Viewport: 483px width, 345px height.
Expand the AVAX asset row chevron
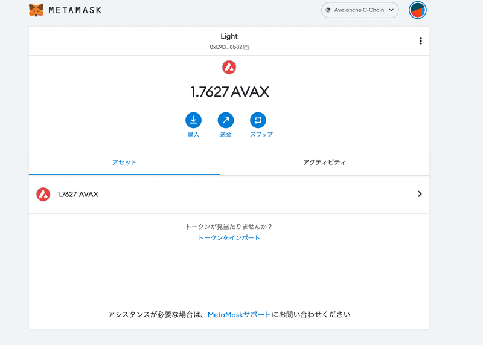coord(420,193)
